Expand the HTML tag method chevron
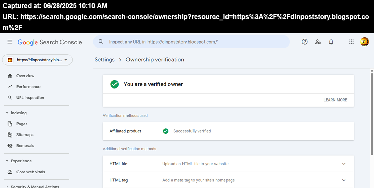 (x=344, y=180)
